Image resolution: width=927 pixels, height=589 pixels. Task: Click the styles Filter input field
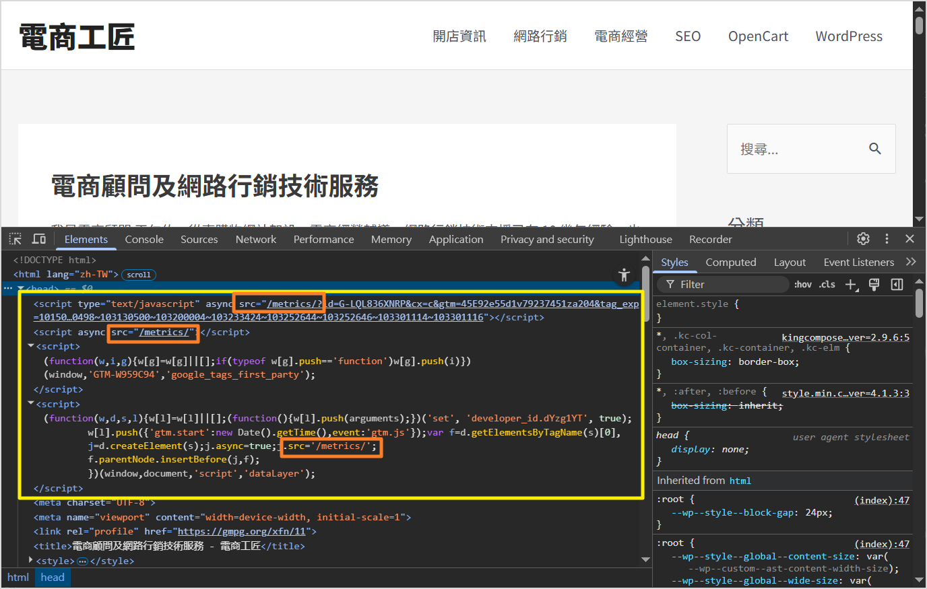click(723, 285)
